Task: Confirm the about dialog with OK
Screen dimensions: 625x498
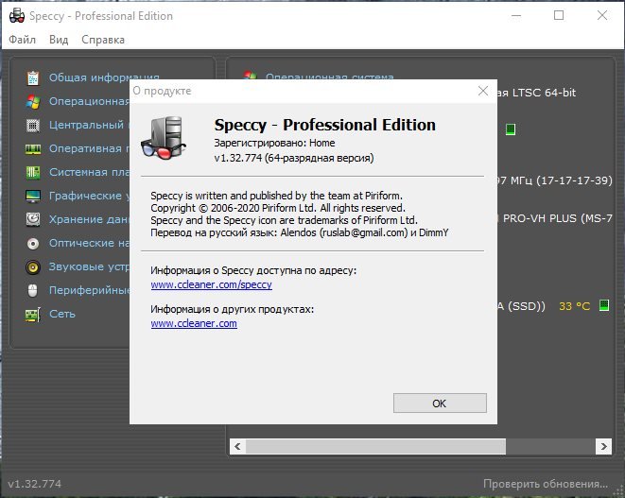Action: 440,404
